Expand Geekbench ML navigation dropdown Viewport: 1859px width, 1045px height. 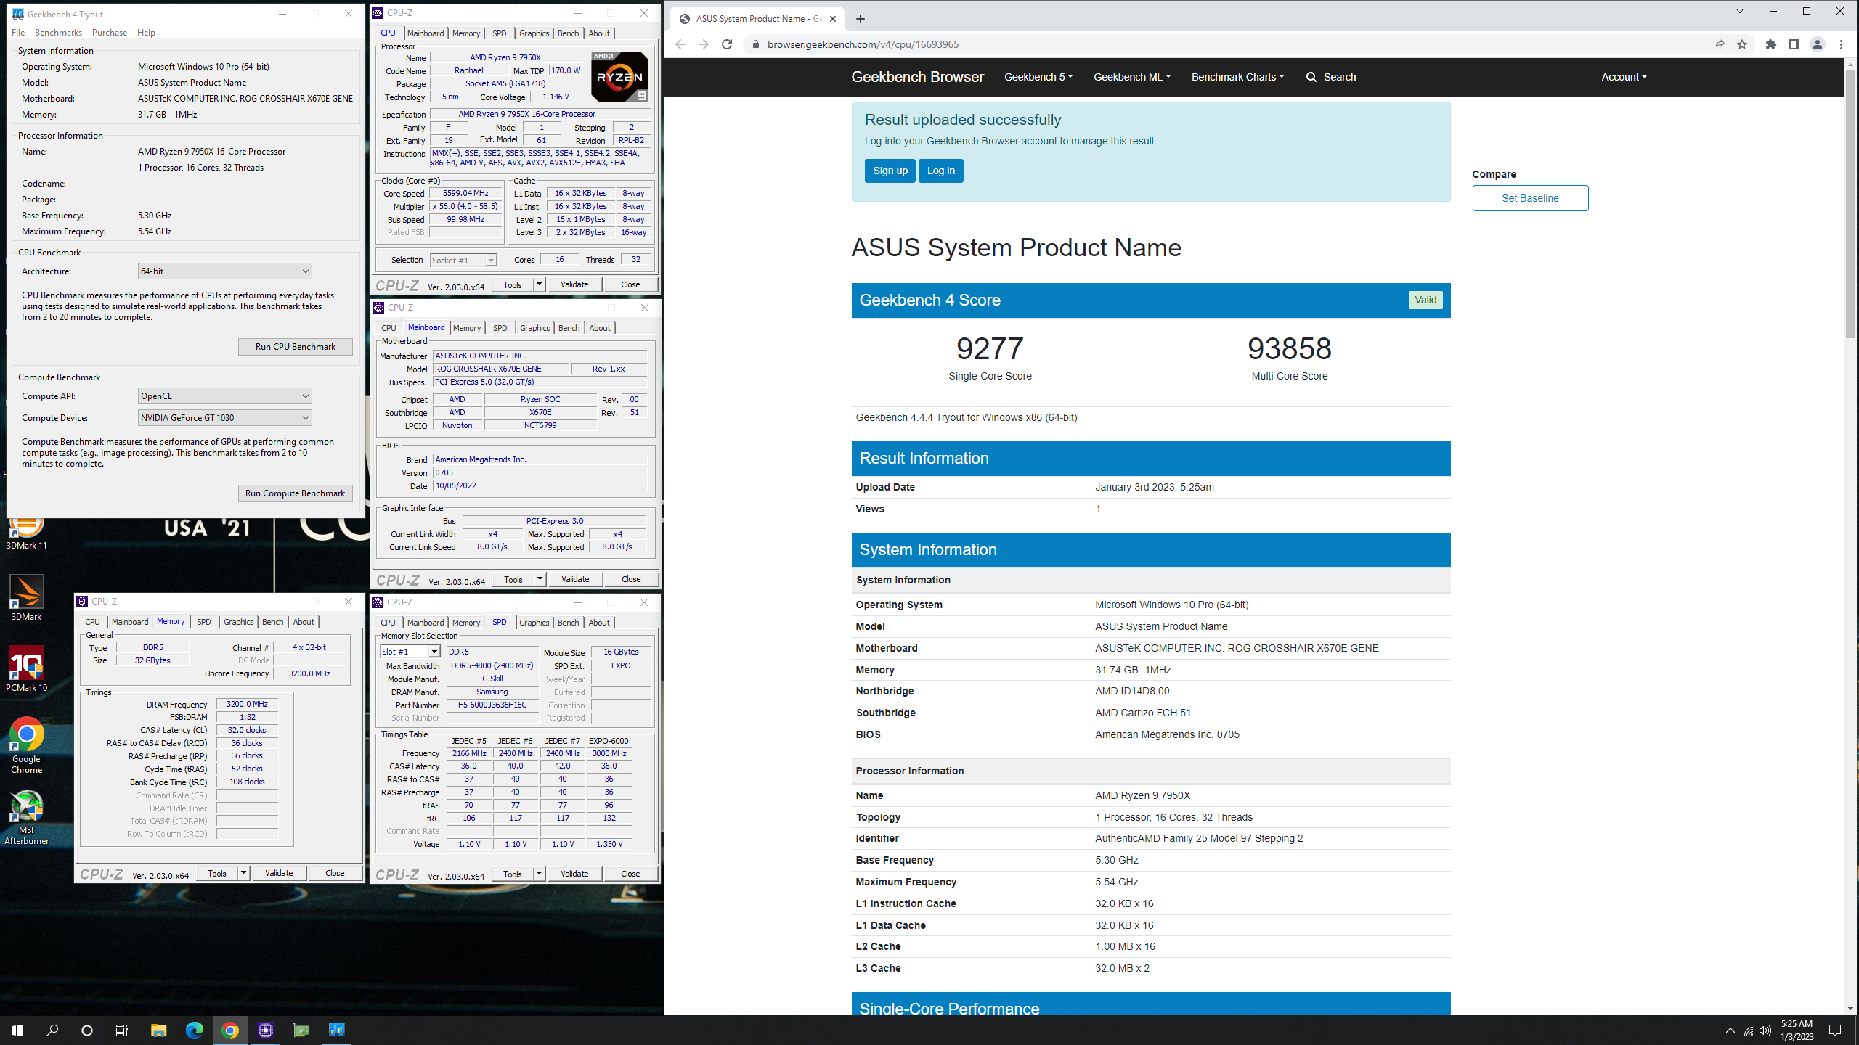1132,77
